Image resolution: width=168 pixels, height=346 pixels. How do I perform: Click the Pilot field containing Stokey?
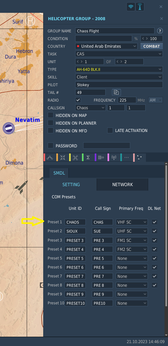[119, 85]
